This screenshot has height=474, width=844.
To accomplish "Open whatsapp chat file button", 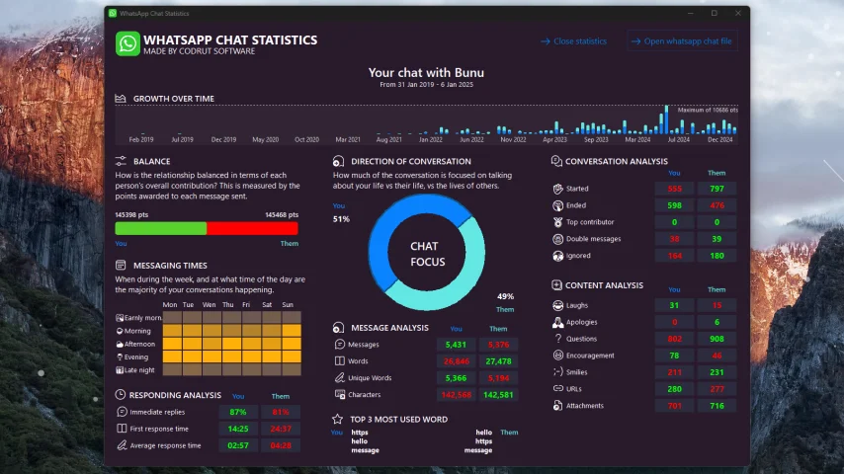I will point(681,41).
